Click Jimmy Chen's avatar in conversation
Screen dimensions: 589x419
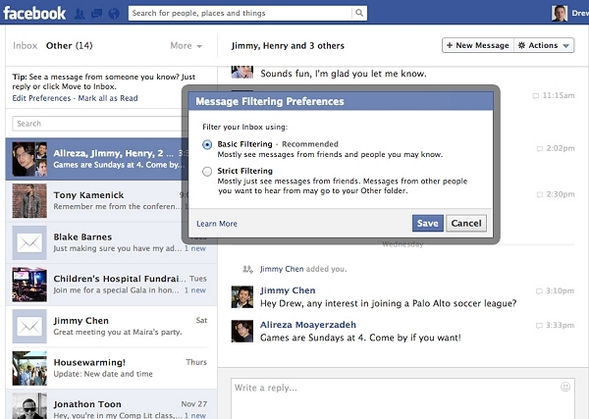point(242,297)
